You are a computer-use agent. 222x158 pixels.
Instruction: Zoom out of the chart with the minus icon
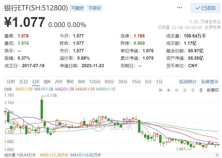click(177, 90)
